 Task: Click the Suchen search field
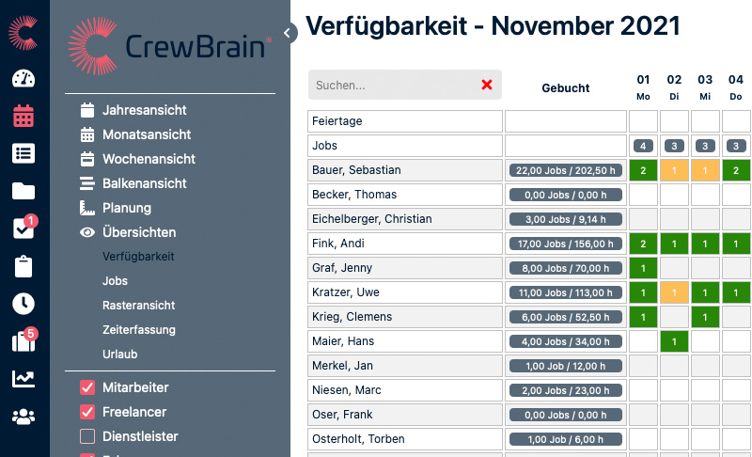pos(393,86)
